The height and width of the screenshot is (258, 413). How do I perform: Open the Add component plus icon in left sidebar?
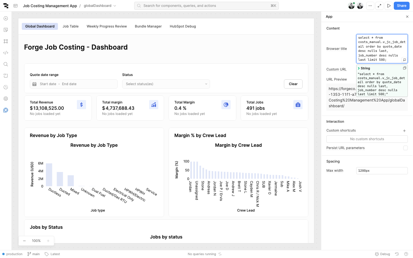[x=6, y=18]
